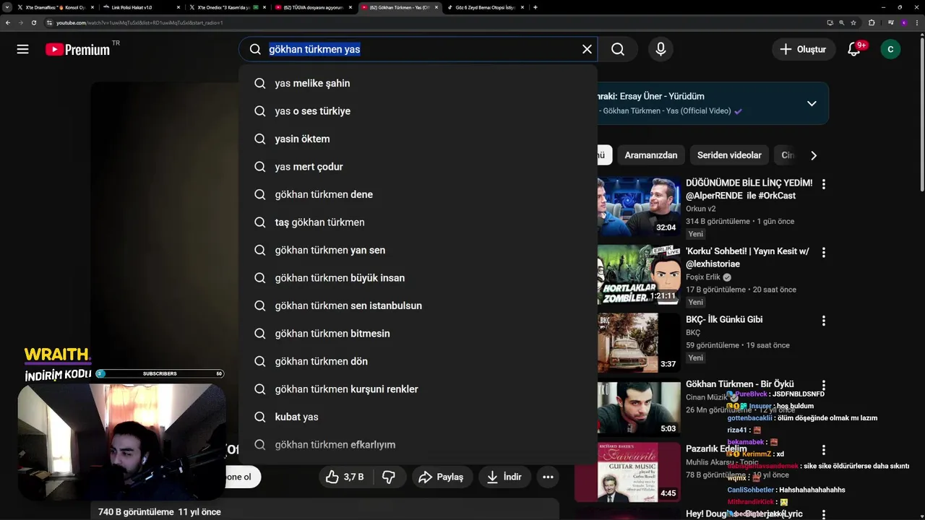Open the browser zoom magnifier icon

[841, 22]
